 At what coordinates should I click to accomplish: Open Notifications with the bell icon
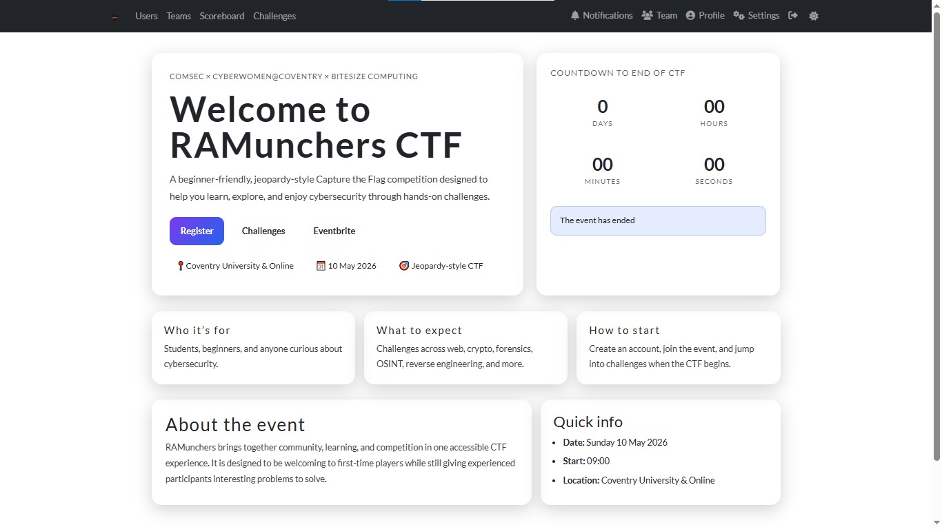601,15
